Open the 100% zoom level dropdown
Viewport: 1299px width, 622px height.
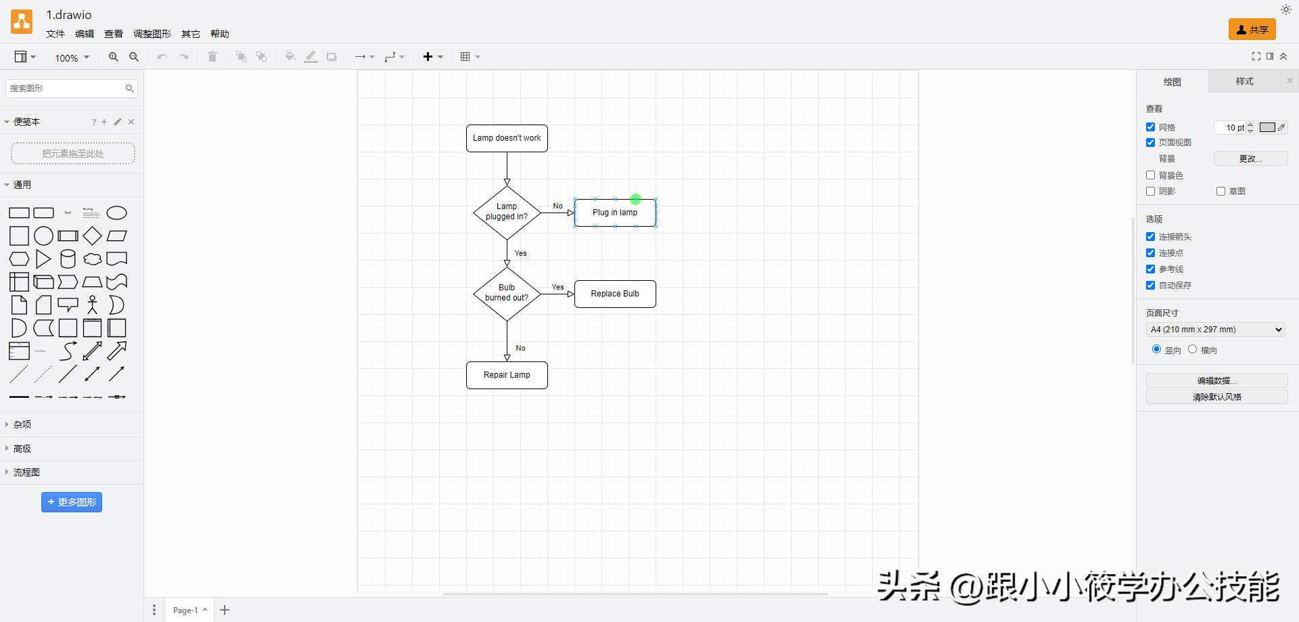pos(70,58)
